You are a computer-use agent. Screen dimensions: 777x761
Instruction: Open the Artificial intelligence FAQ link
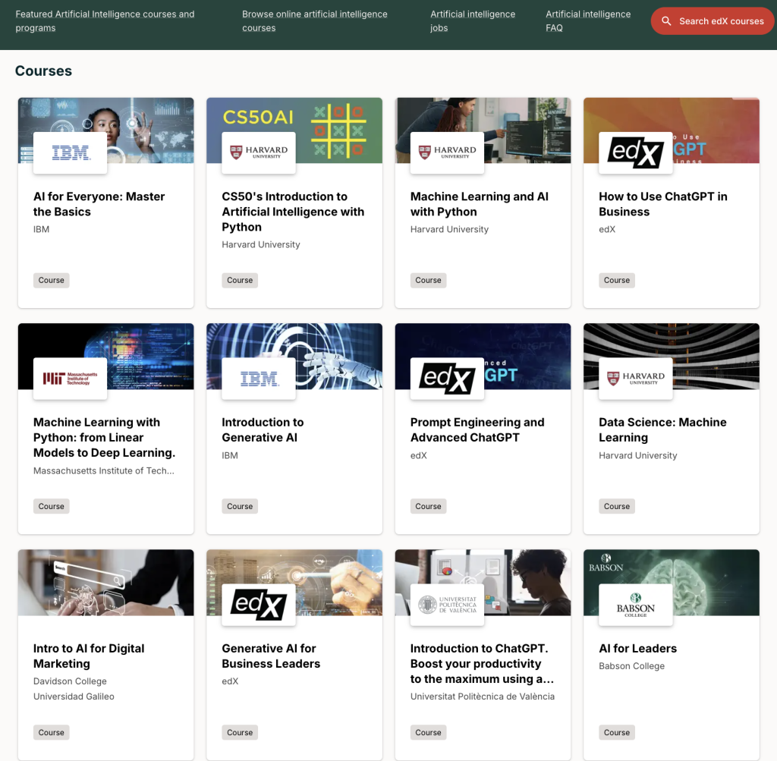coord(587,21)
